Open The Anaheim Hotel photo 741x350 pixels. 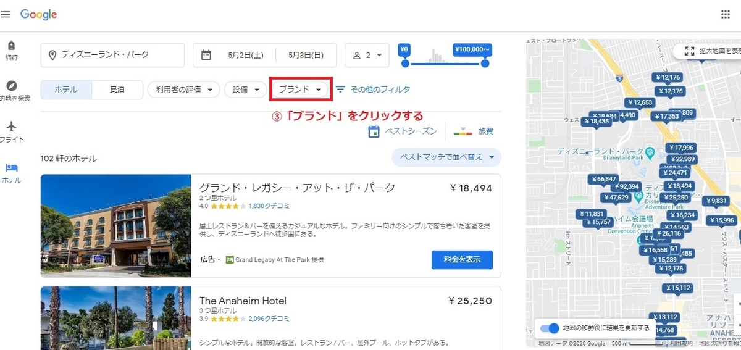point(116,318)
